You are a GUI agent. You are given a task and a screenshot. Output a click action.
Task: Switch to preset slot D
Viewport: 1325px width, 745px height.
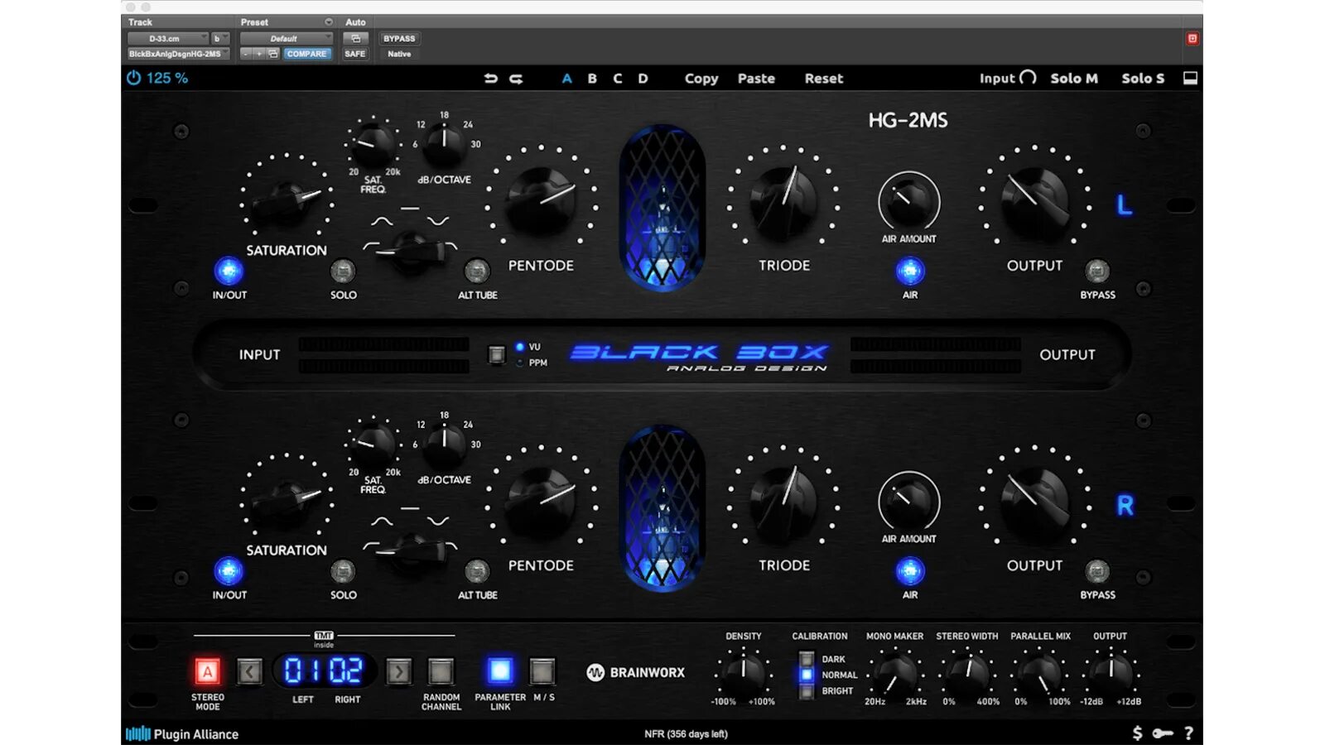pos(643,78)
